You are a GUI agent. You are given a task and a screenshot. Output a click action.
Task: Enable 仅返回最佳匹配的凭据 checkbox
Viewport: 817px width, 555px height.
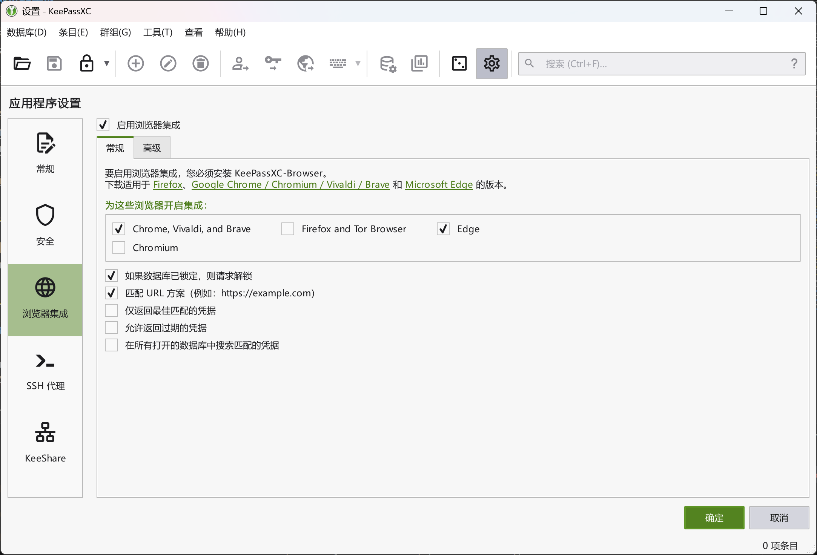111,310
